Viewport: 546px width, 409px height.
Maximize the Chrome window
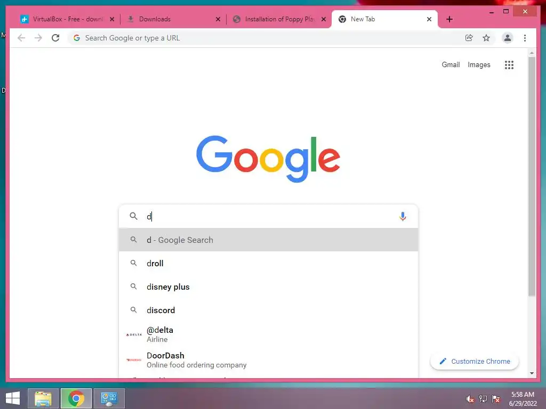pos(506,12)
